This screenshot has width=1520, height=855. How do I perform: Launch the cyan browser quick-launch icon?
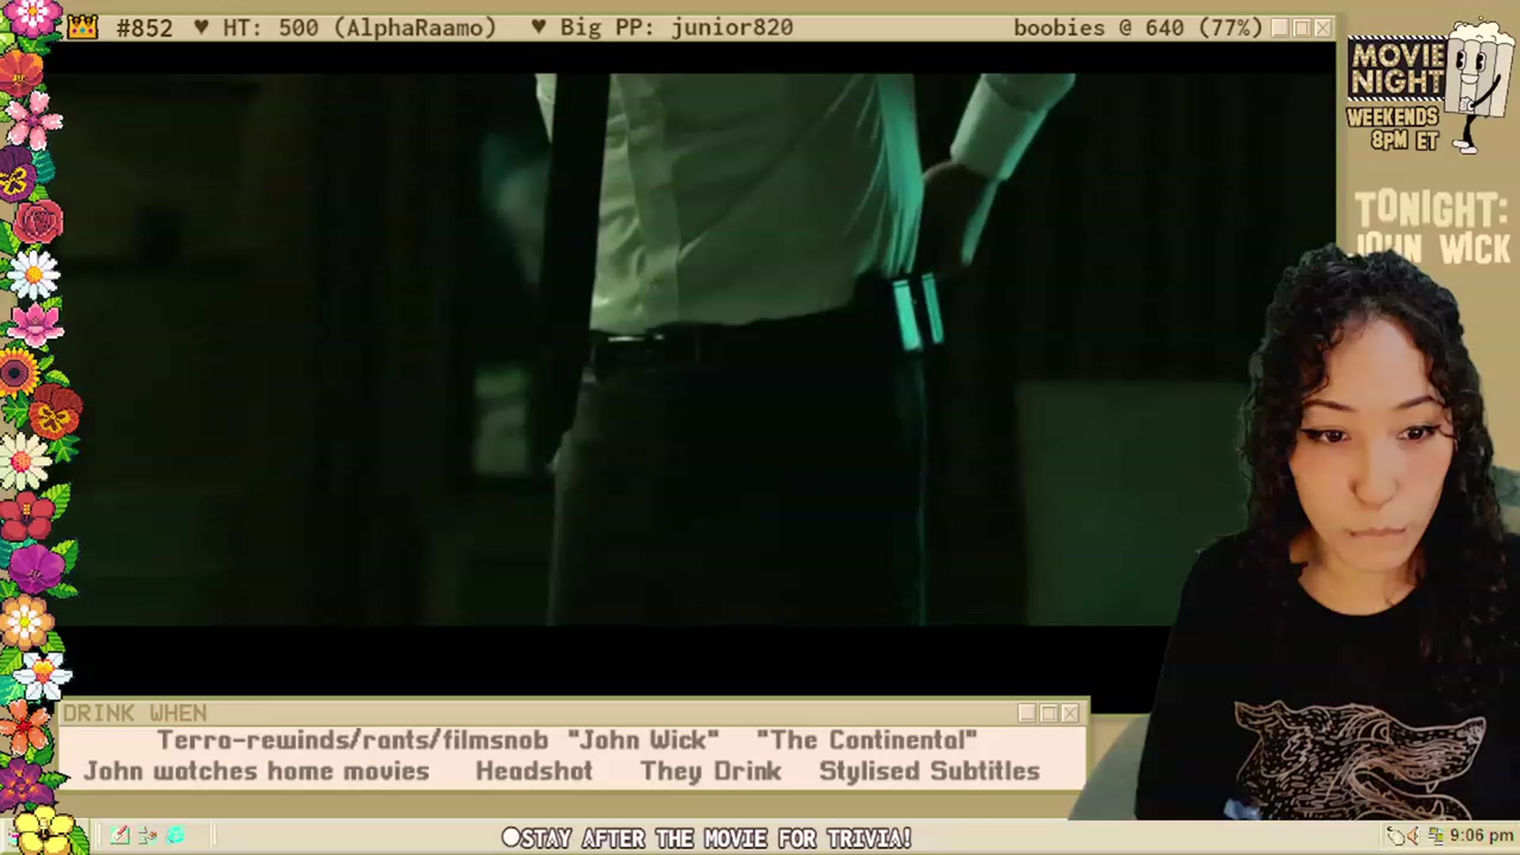pyautogui.click(x=176, y=835)
